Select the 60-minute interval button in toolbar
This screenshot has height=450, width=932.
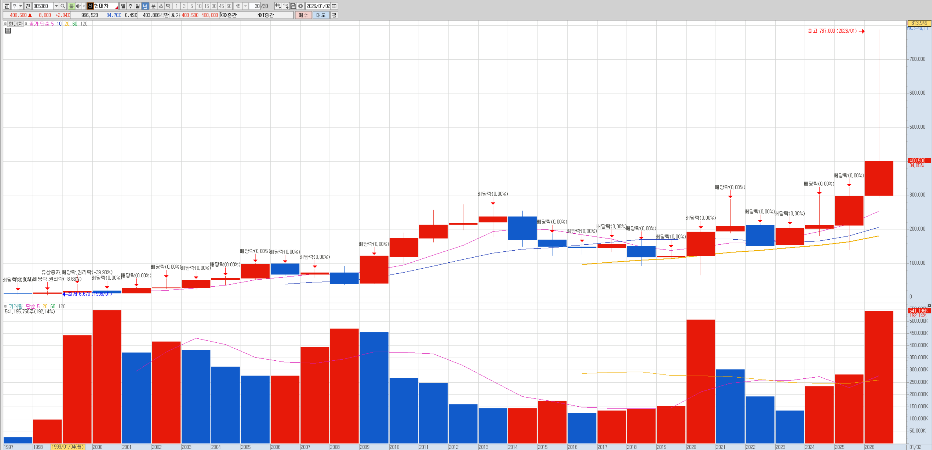(x=229, y=6)
